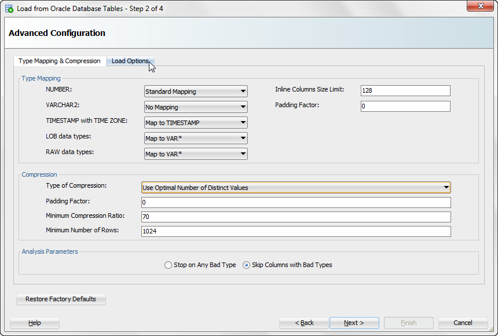Click Compression Padding Factor field
498x336 pixels.
[x=296, y=202]
